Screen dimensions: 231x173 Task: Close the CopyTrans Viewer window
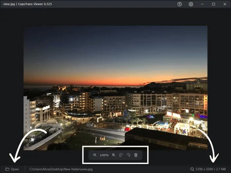pos(225,4)
